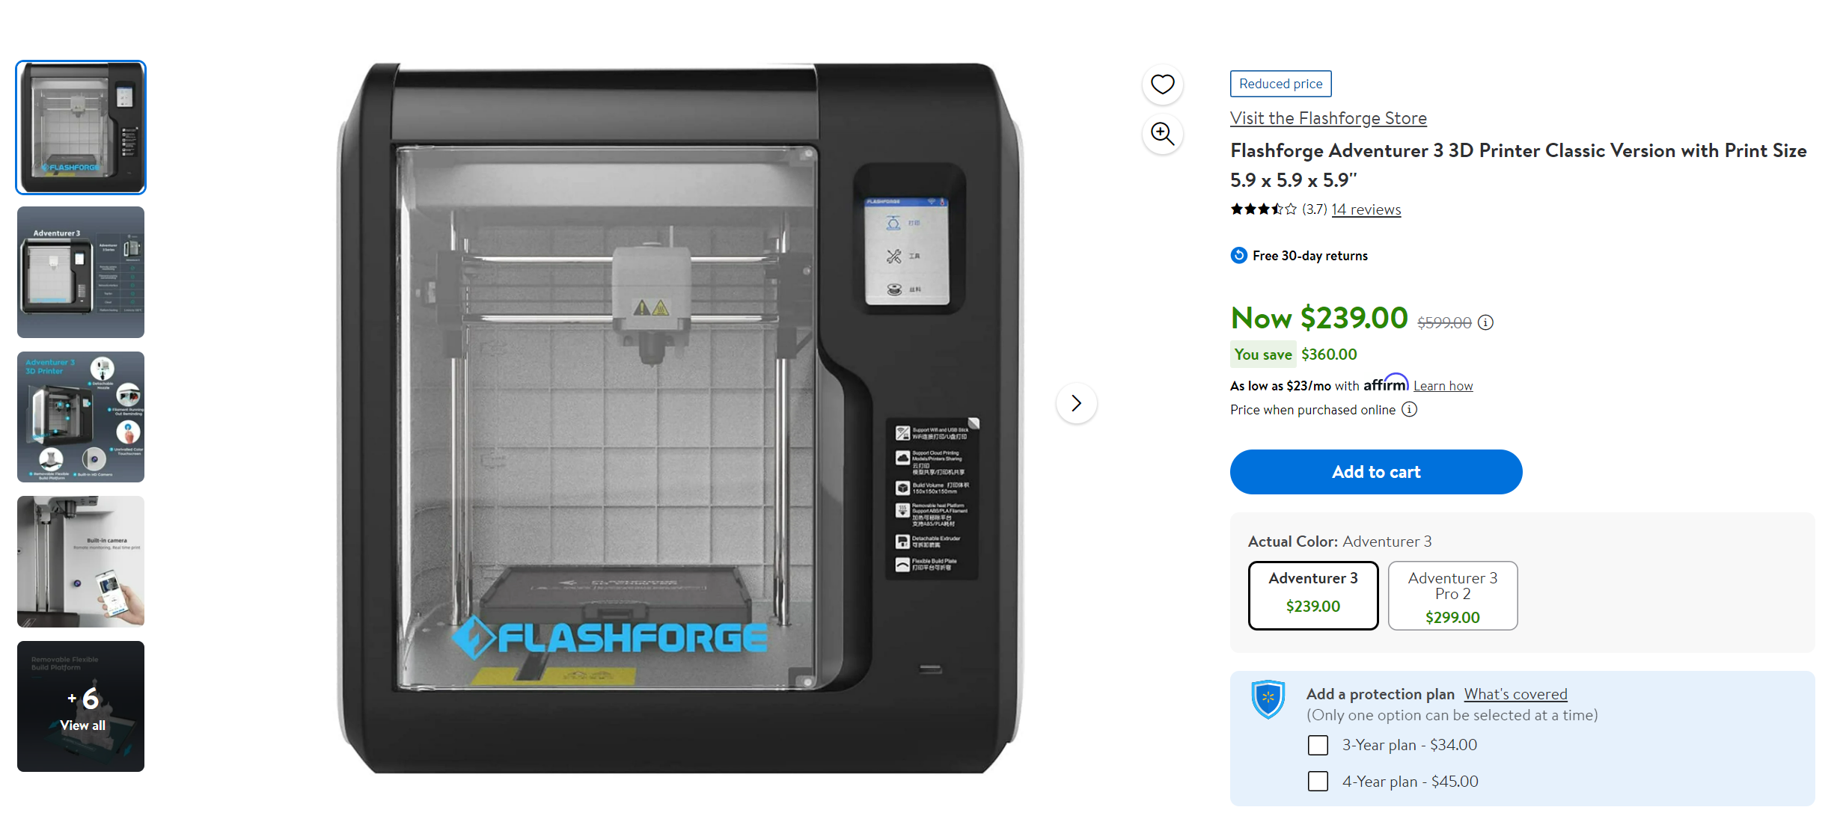This screenshot has width=1846, height=813.
Task: Open the 14 reviews link
Action: click(1366, 209)
